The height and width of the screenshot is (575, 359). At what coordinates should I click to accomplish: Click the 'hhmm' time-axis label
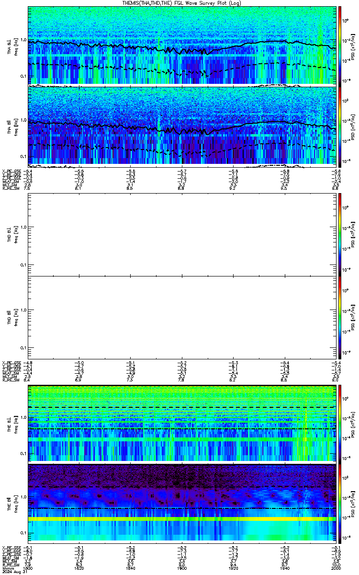(x=7, y=568)
